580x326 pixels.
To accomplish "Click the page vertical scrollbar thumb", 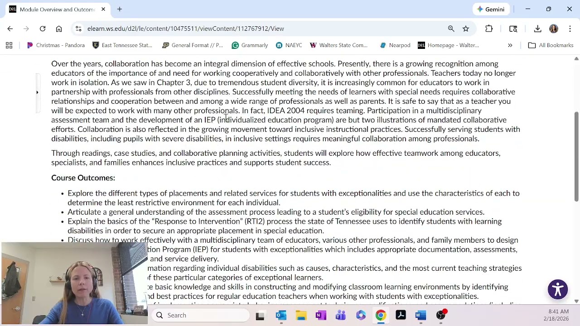I will click(x=576, y=157).
